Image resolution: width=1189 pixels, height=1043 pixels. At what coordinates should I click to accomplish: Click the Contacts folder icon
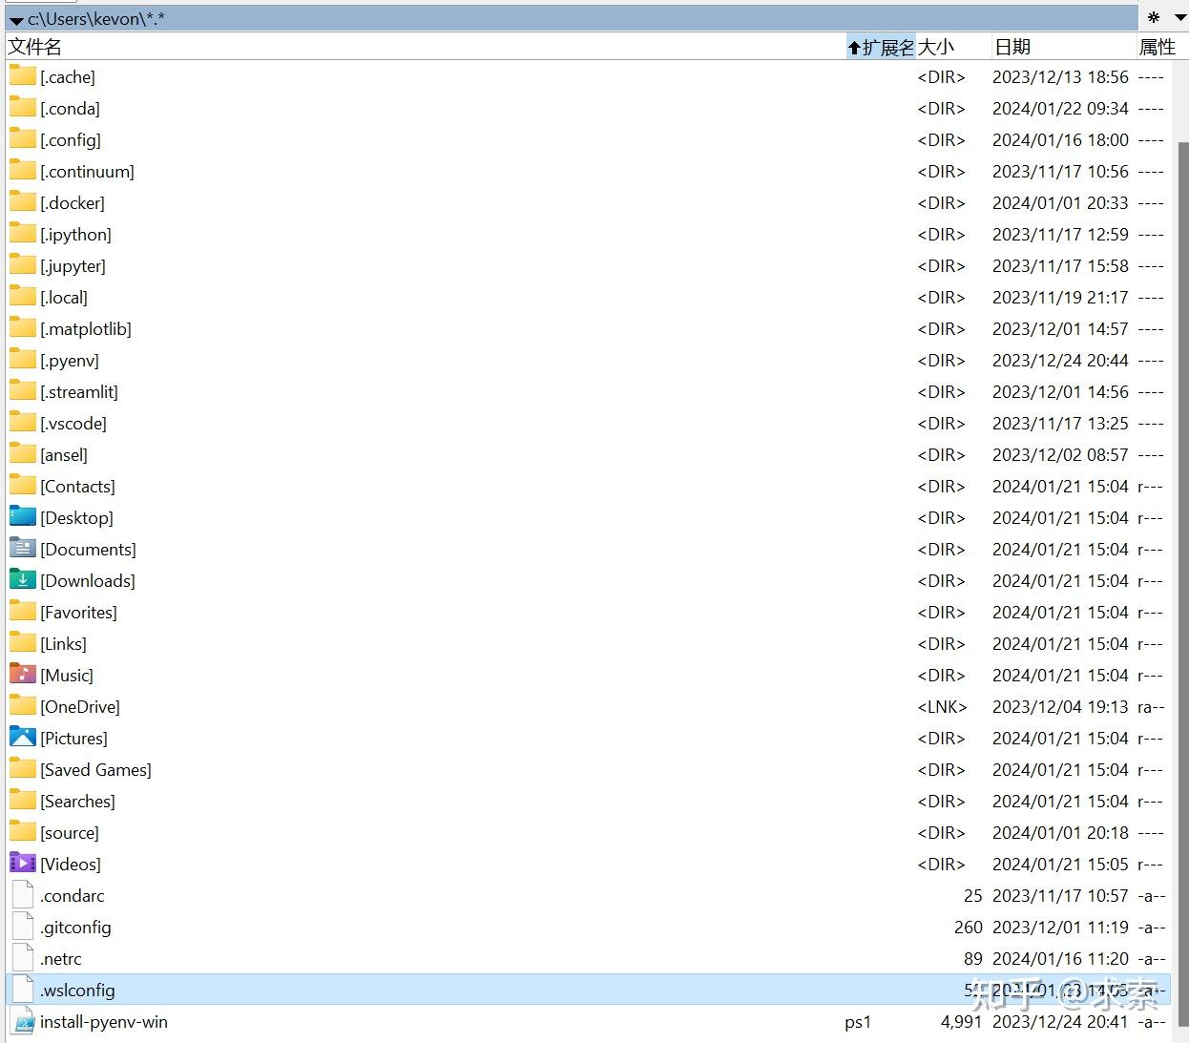point(21,485)
